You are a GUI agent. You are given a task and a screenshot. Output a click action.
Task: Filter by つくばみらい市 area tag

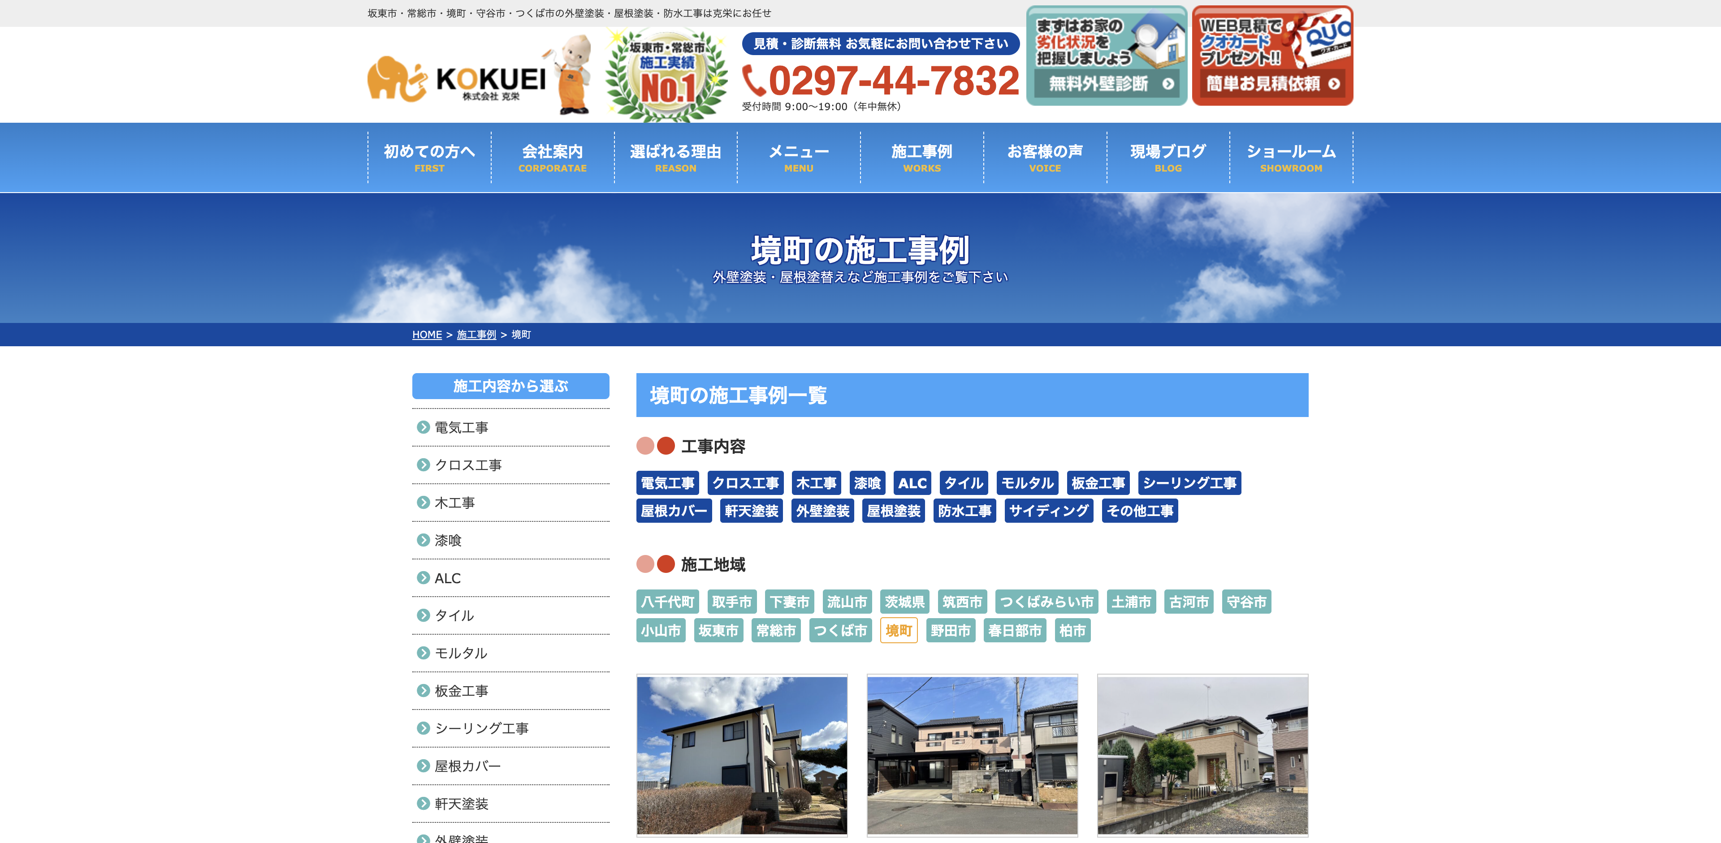click(1047, 602)
